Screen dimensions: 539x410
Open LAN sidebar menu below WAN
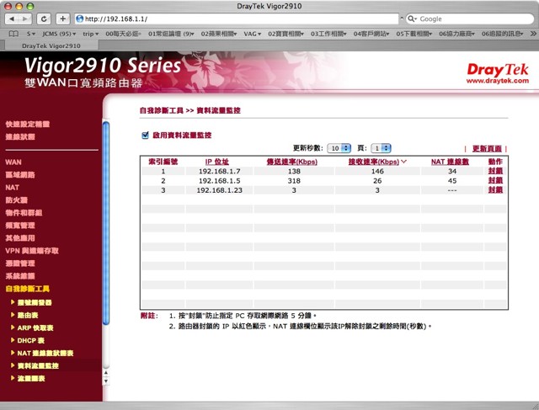point(20,175)
